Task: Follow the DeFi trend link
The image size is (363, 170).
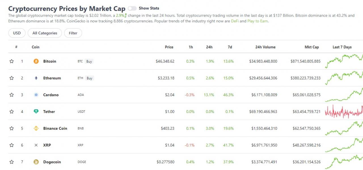Action: point(235,21)
